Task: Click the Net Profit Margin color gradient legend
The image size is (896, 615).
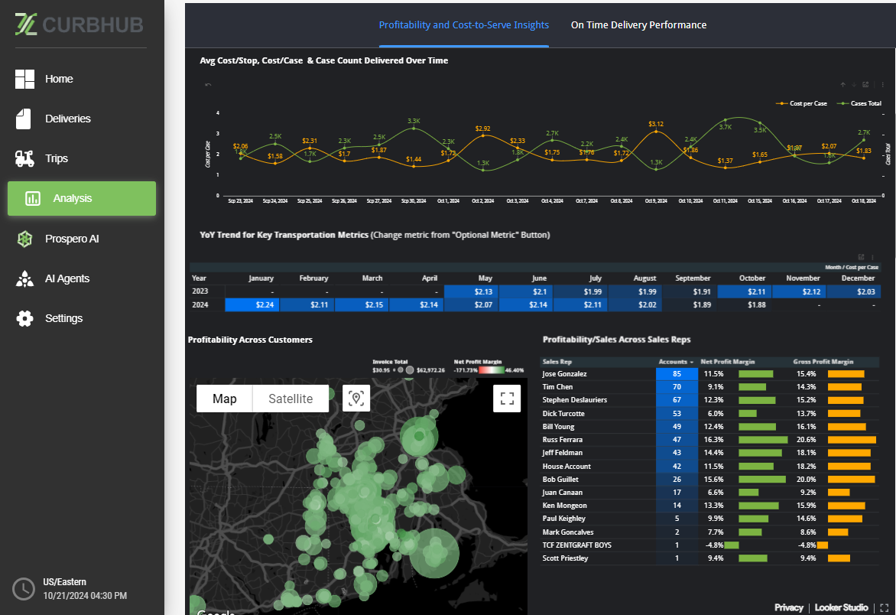Action: pos(489,369)
